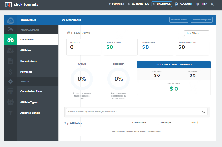Open the Help menu

(x=202, y=4)
